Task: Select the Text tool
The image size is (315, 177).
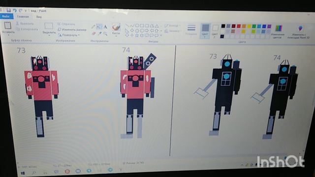Action: click(105, 27)
